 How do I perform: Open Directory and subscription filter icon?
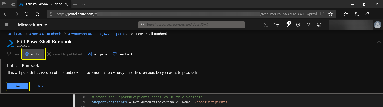pos(276,25)
